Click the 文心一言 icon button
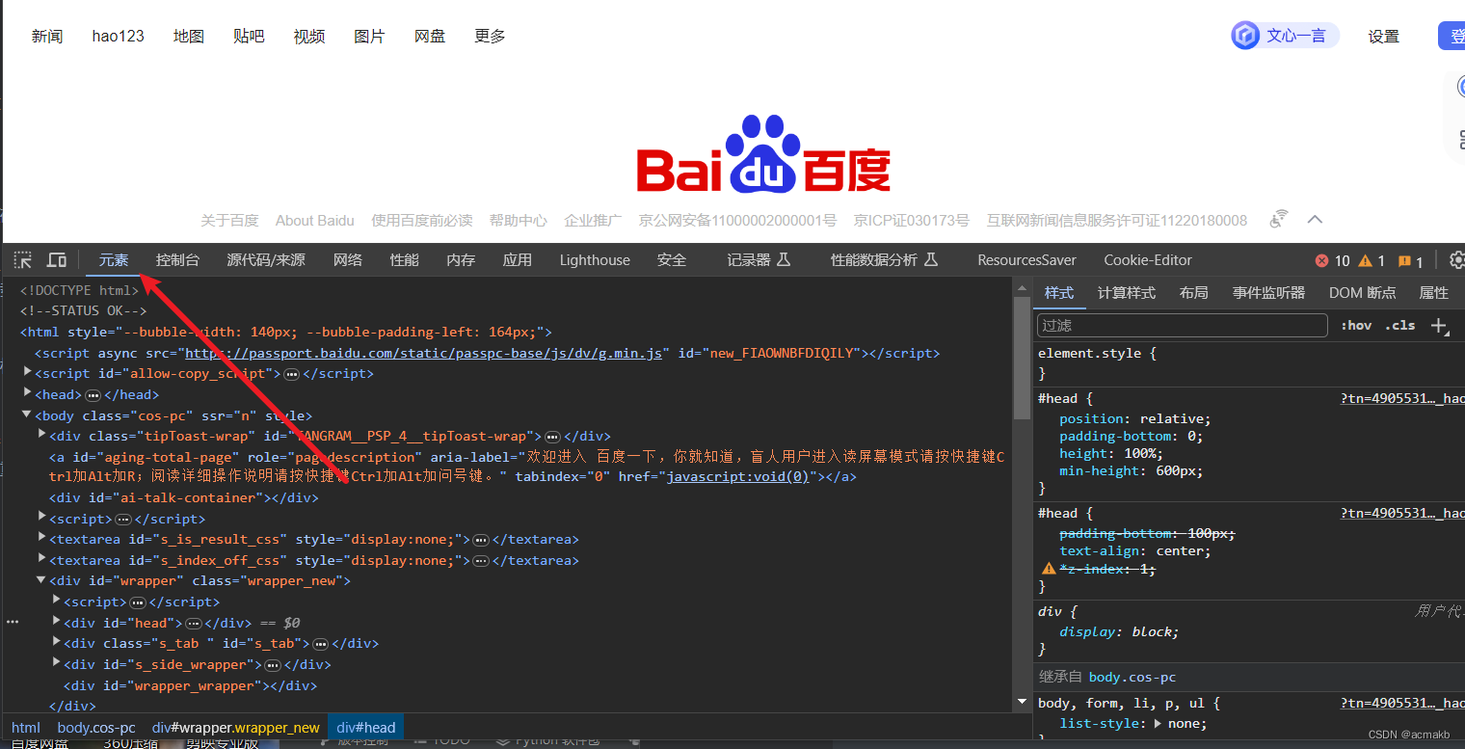1465x749 pixels. [1285, 36]
